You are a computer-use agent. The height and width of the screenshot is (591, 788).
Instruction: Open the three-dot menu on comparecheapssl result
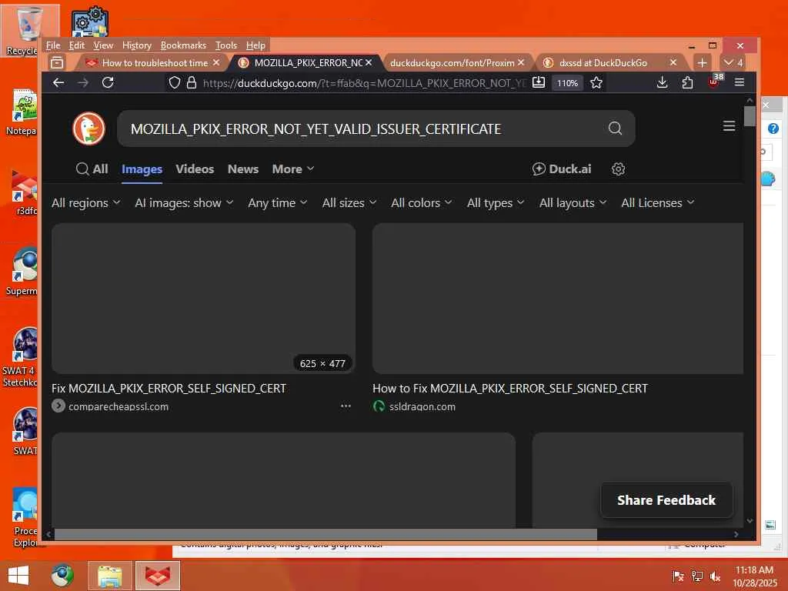pyautogui.click(x=346, y=406)
